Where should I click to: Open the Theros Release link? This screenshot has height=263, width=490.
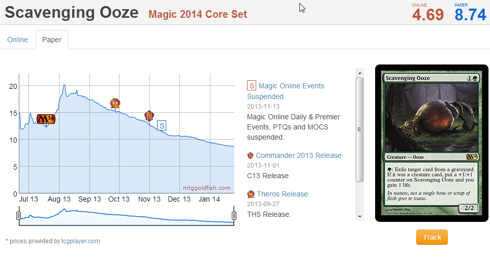282,194
